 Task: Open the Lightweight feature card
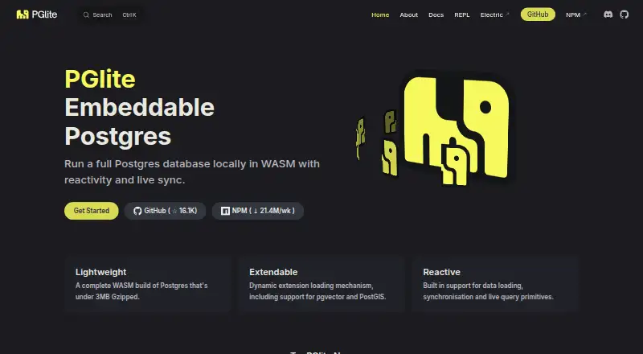(148, 284)
